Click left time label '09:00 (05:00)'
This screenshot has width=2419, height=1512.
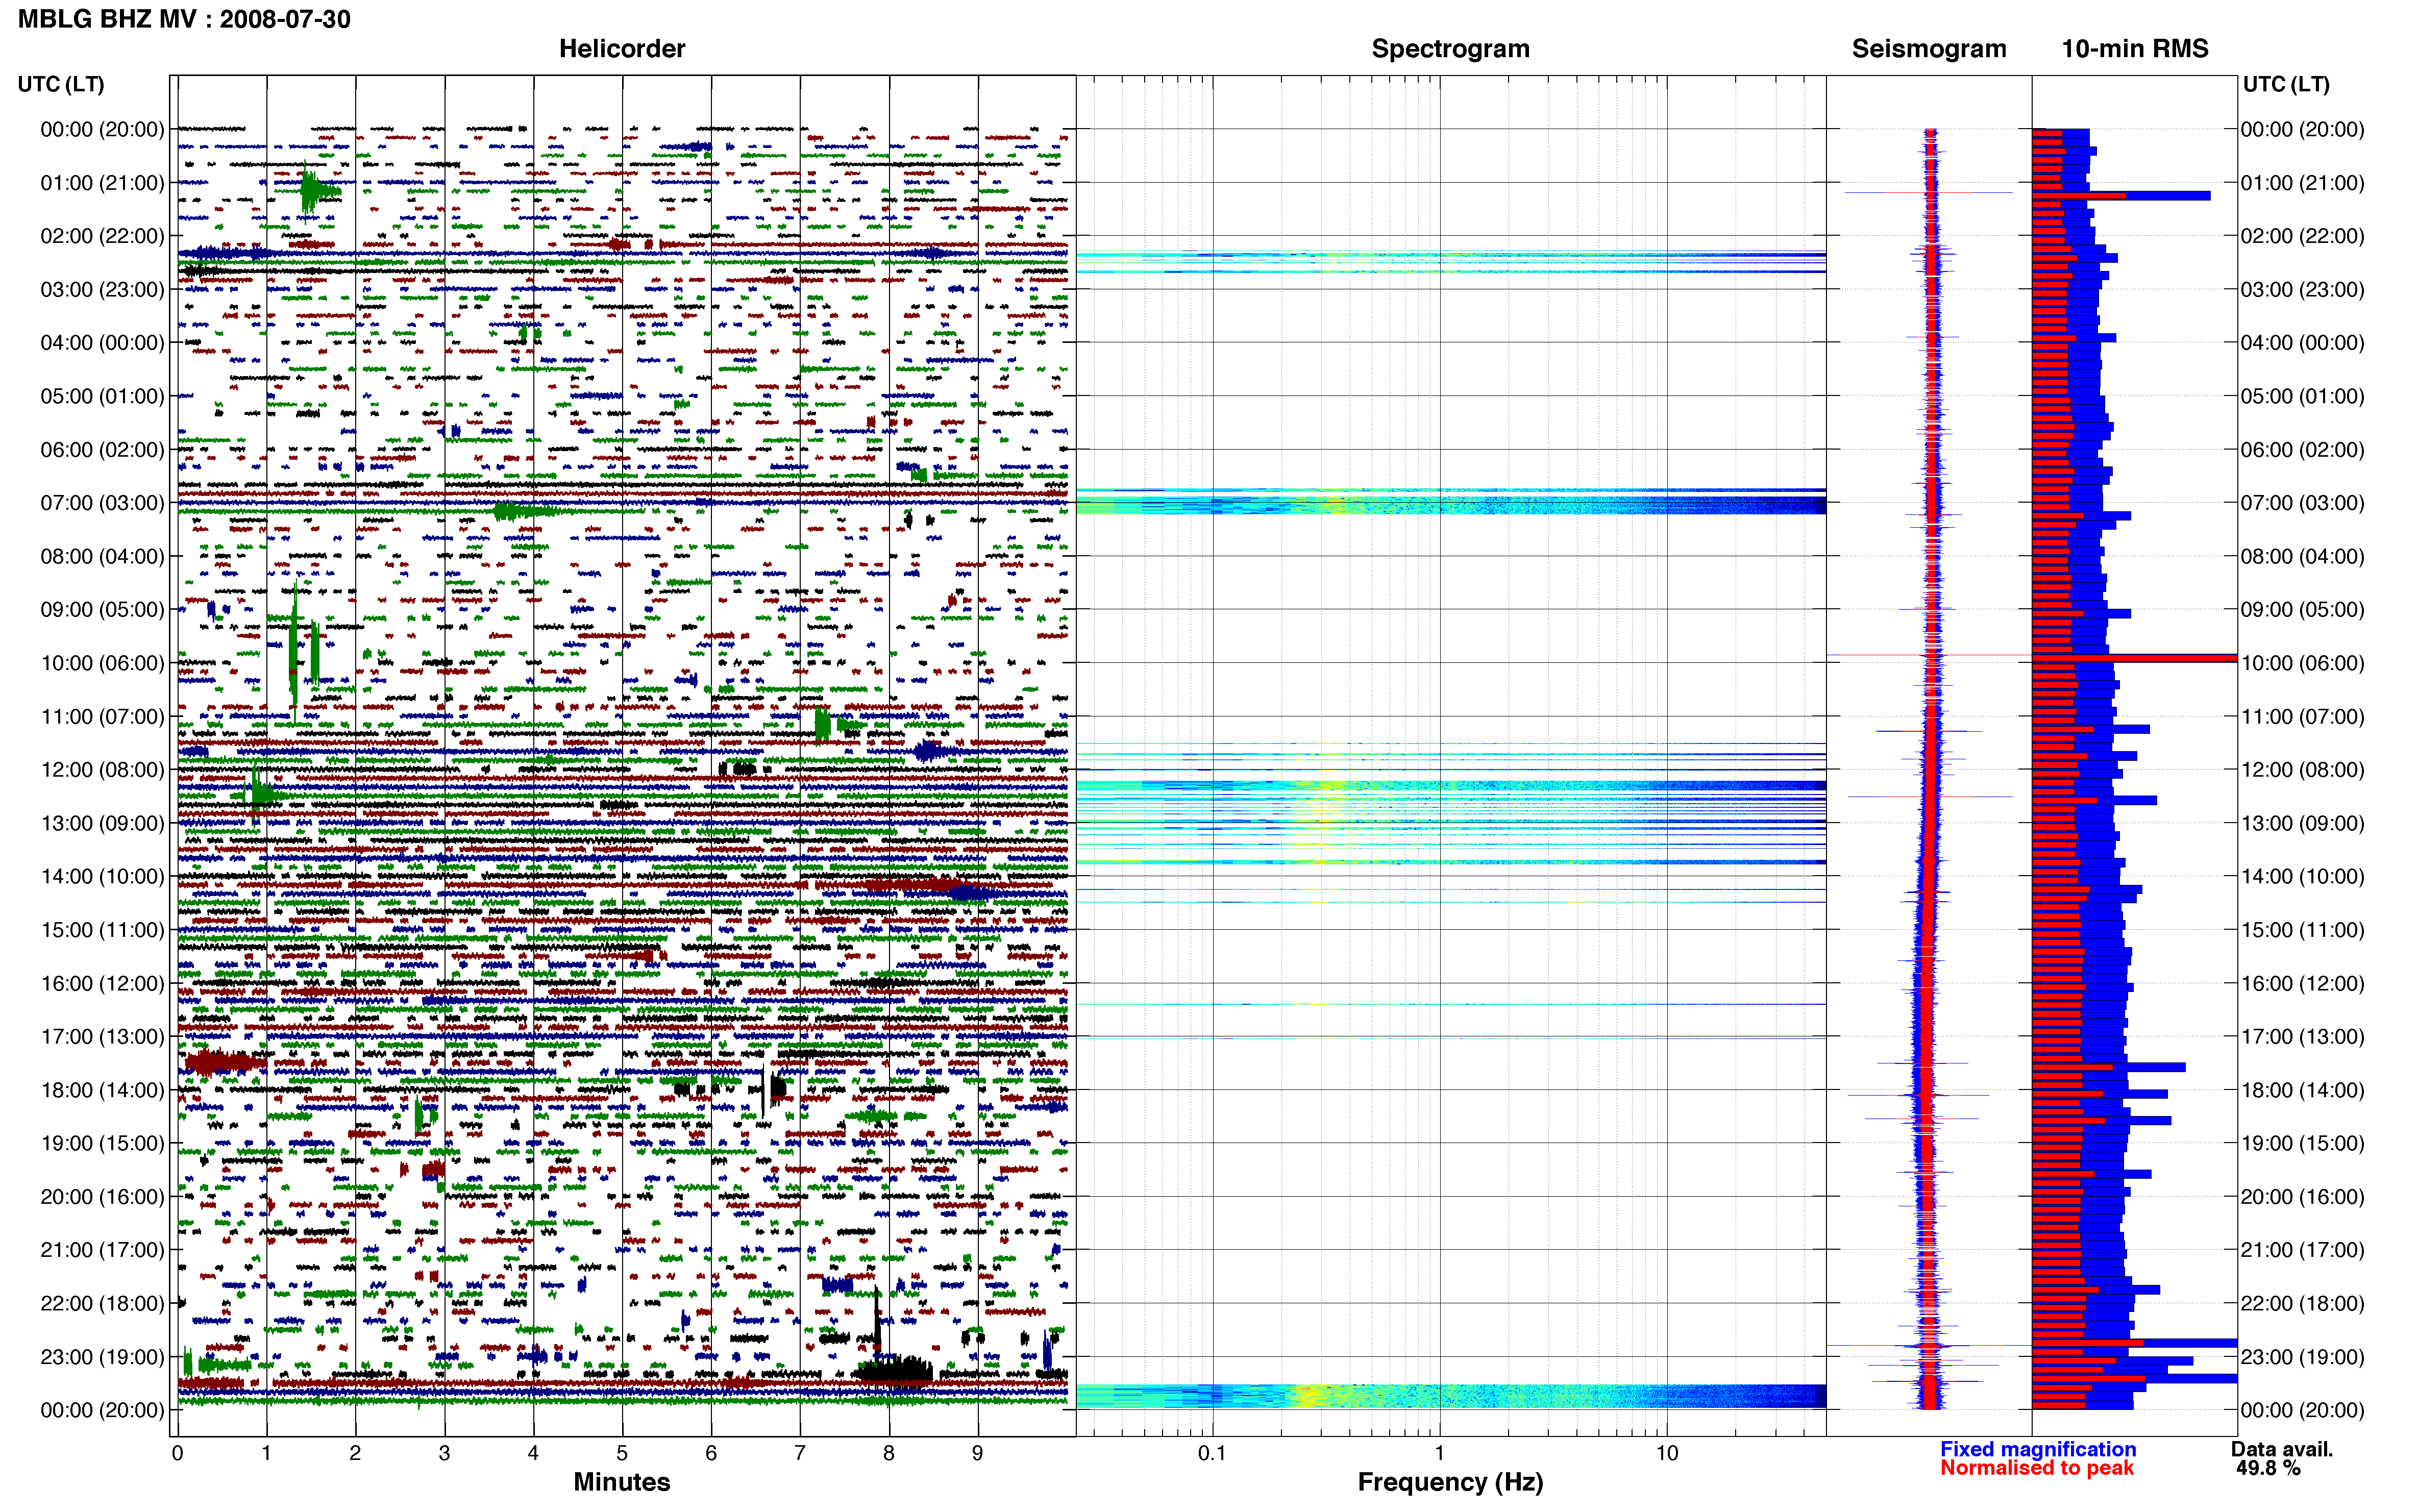pos(102,610)
